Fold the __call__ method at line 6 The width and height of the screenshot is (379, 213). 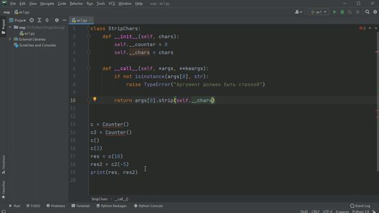pyautogui.click(x=88, y=69)
